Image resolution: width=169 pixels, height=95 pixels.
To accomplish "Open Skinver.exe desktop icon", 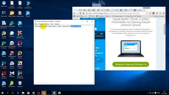I will pos(4,4).
